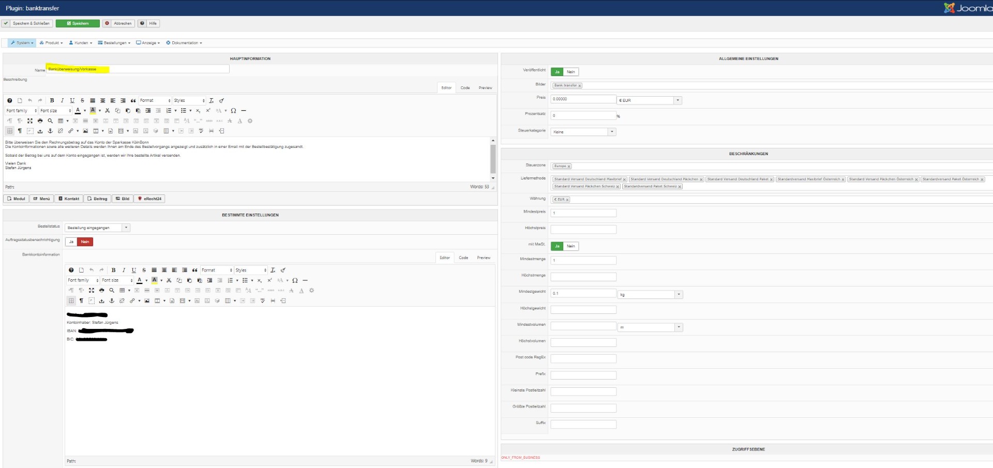Open the System menu
The image size is (993, 468).
click(x=22, y=43)
